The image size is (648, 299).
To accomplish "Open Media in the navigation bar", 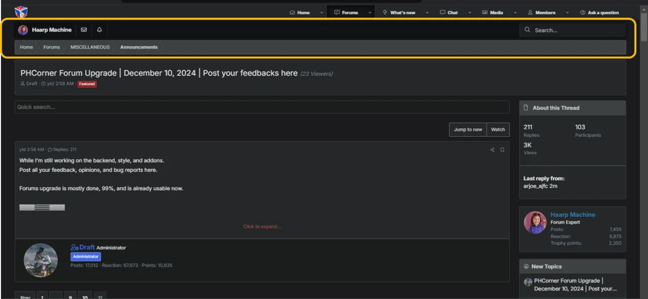I will point(493,13).
